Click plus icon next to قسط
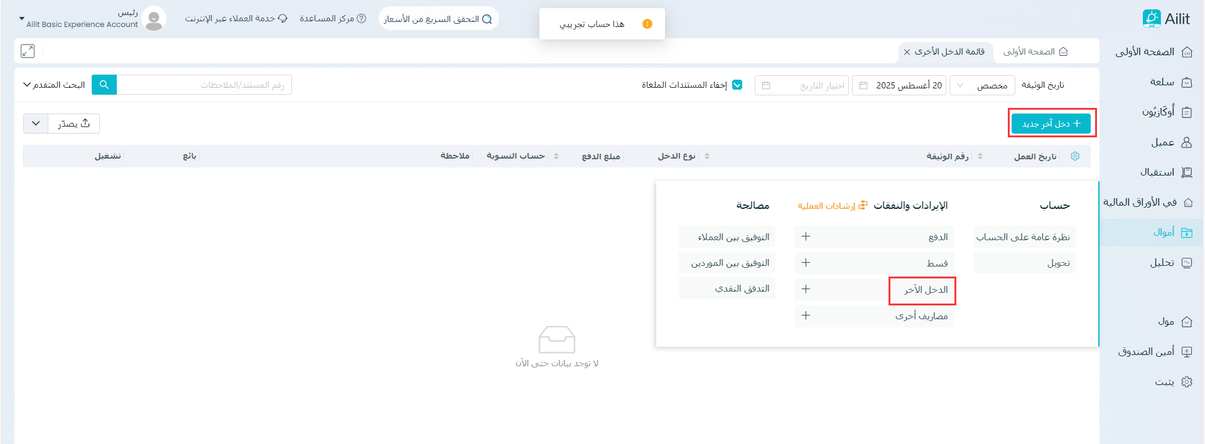 (x=806, y=263)
